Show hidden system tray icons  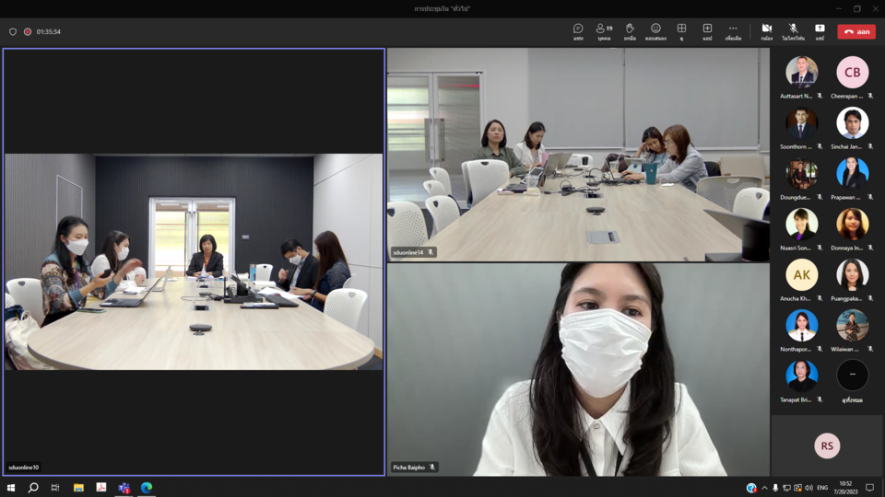coord(764,488)
